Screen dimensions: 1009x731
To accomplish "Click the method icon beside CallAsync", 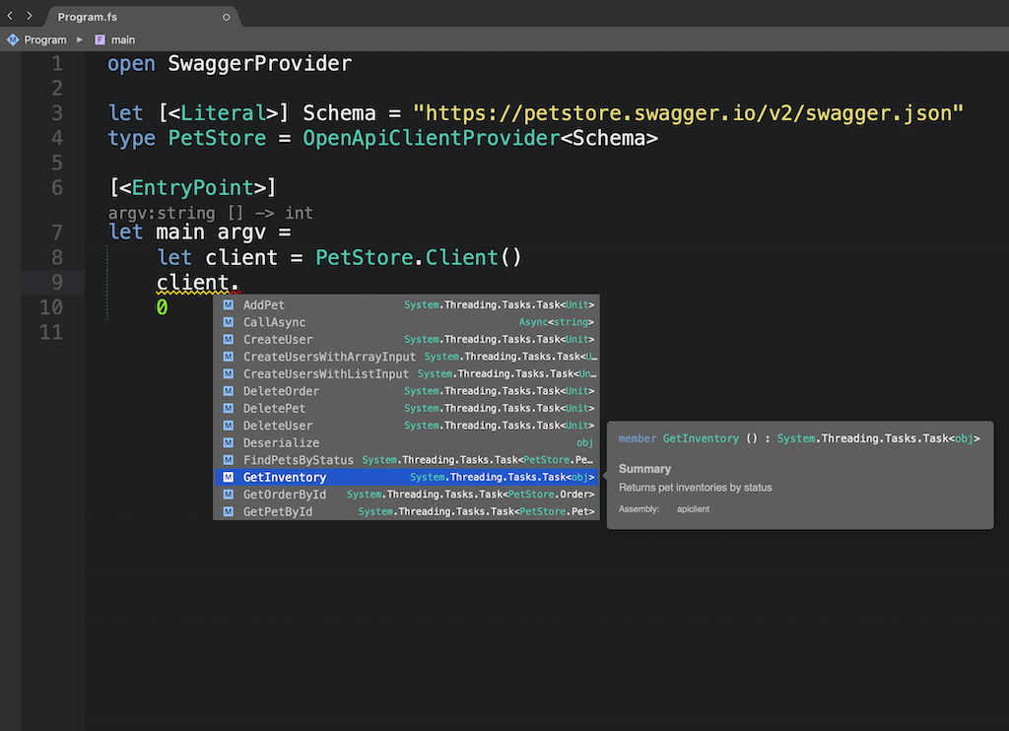I will [229, 322].
